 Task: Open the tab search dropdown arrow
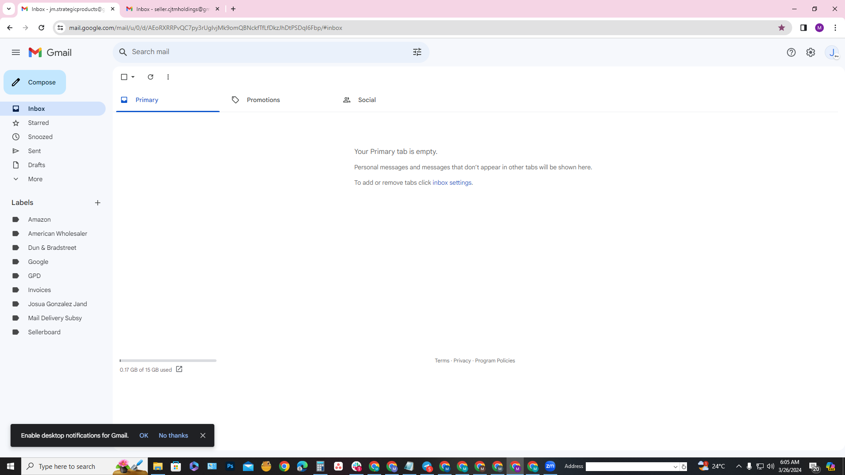[8, 9]
